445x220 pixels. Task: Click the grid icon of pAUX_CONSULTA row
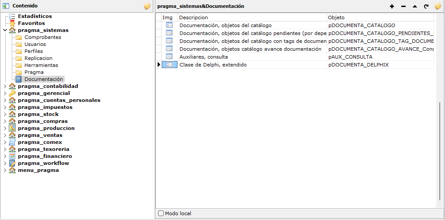[x=169, y=56]
